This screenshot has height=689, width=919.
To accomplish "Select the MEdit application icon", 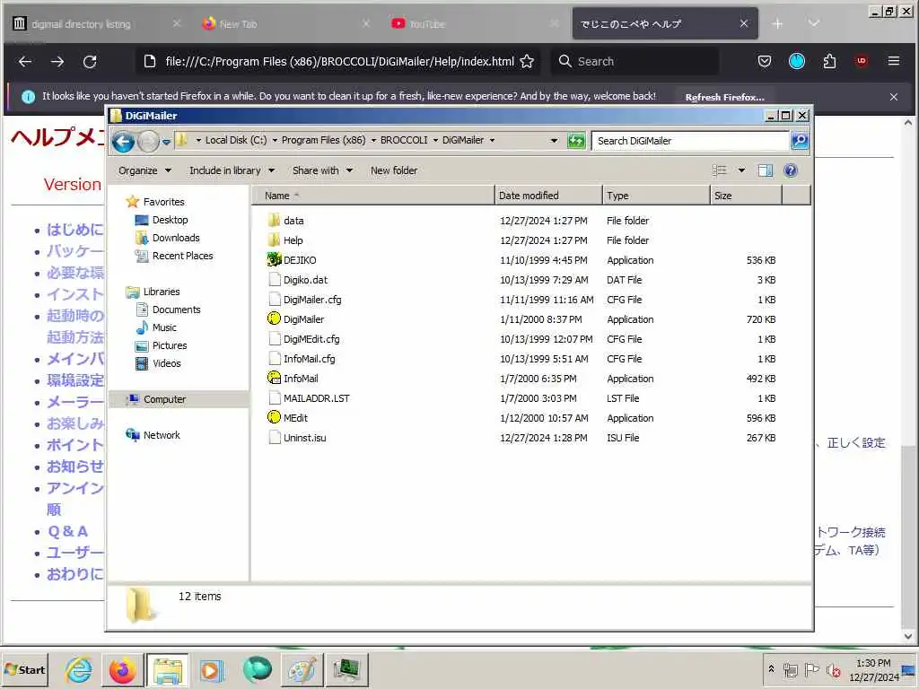I will click(x=274, y=417).
